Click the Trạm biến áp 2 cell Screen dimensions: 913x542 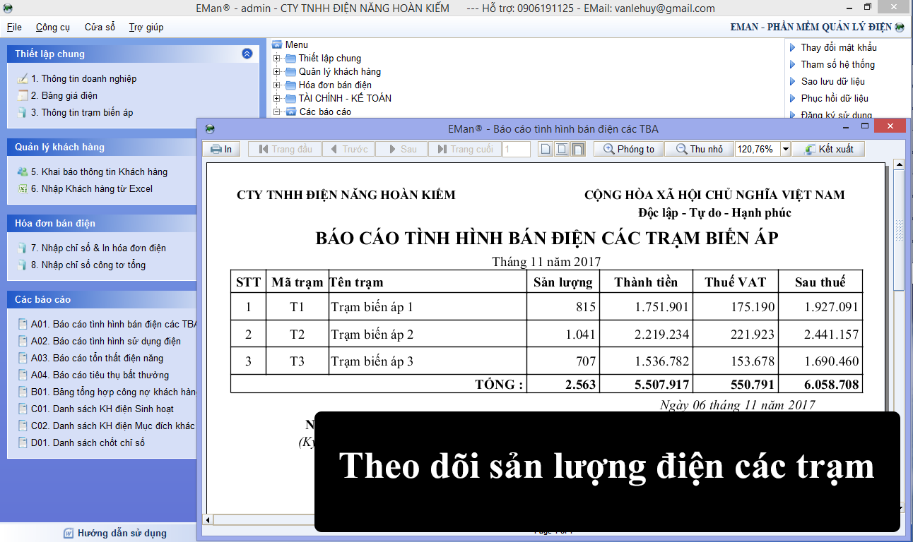(x=428, y=334)
